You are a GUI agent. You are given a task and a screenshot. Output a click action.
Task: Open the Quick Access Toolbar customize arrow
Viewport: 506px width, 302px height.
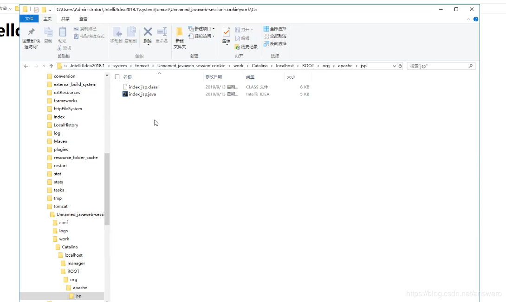pyautogui.click(x=50, y=10)
